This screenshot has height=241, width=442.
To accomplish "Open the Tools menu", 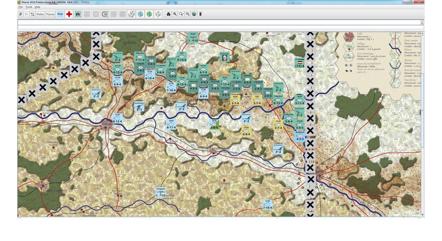I will tap(29, 7).
